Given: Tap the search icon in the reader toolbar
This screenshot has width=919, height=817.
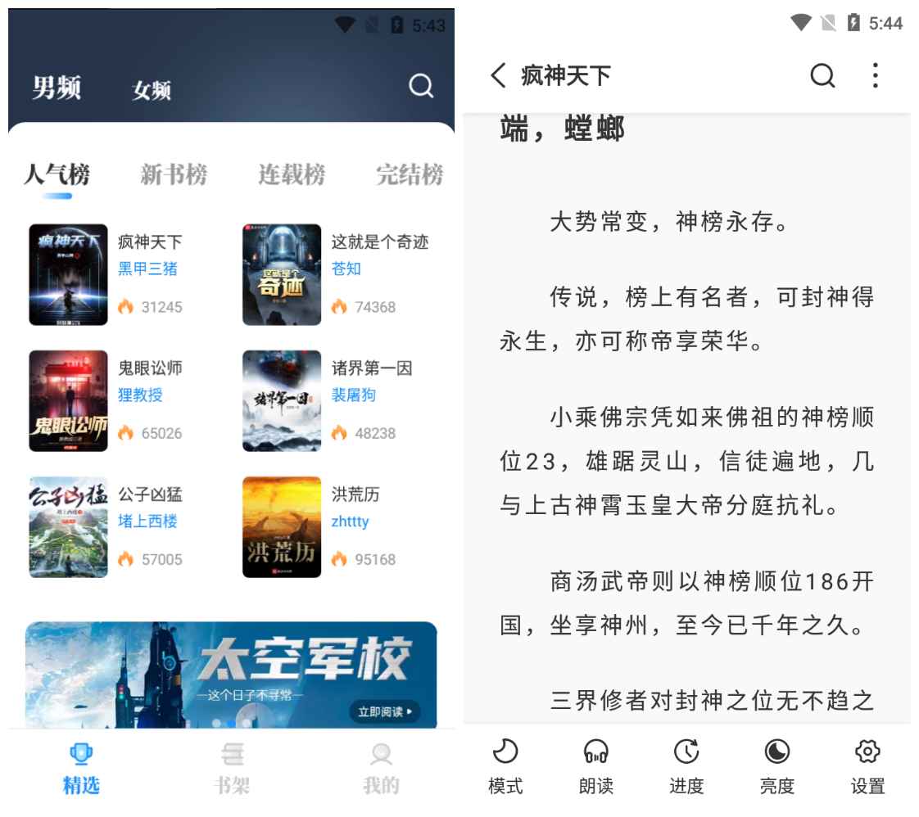Looking at the screenshot, I should [822, 75].
